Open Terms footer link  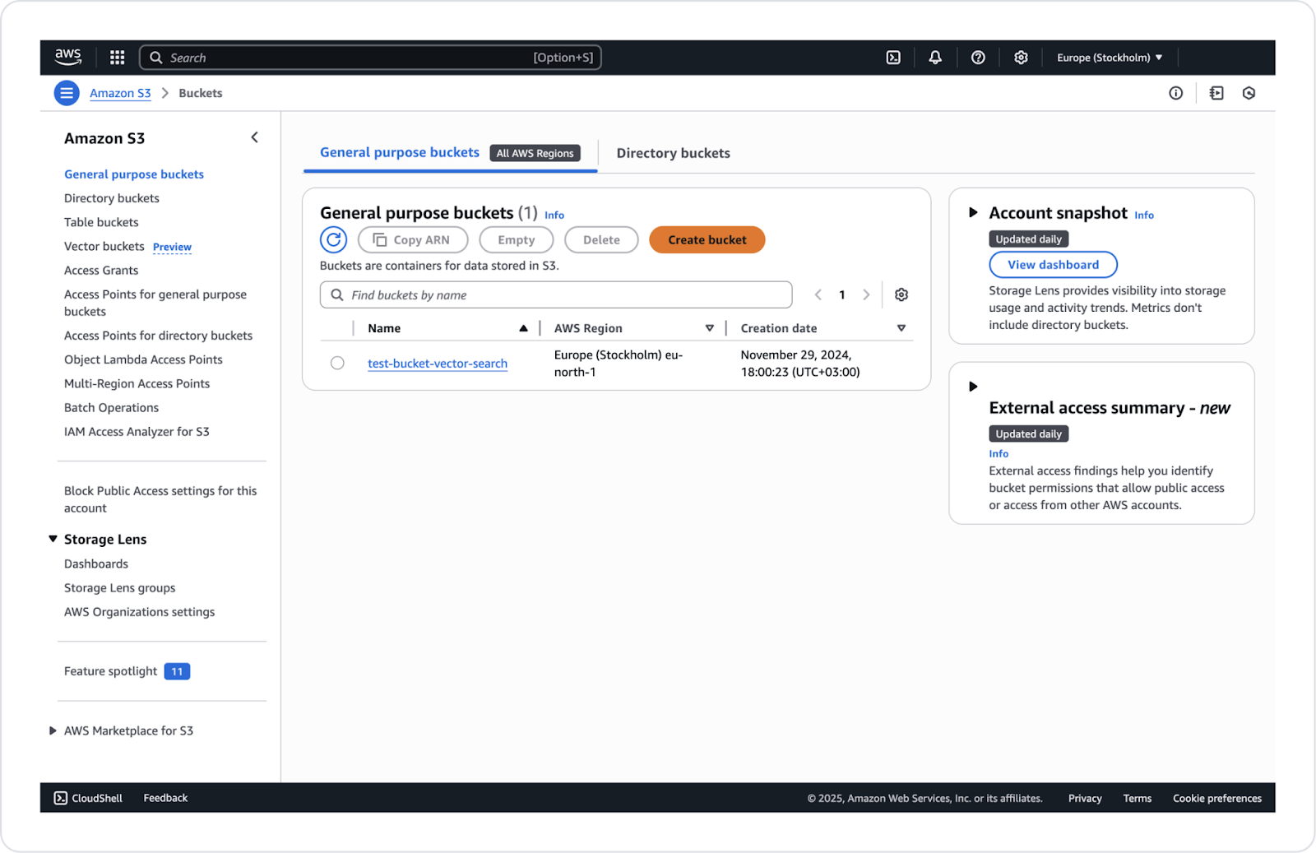click(1138, 798)
